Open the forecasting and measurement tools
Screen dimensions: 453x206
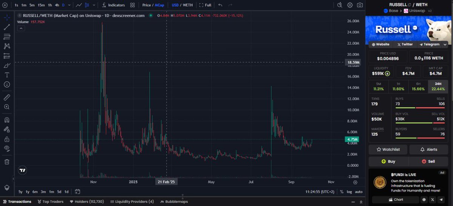[x=7, y=56]
